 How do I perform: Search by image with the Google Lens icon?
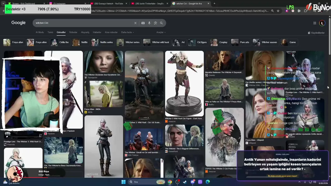tap(155, 23)
